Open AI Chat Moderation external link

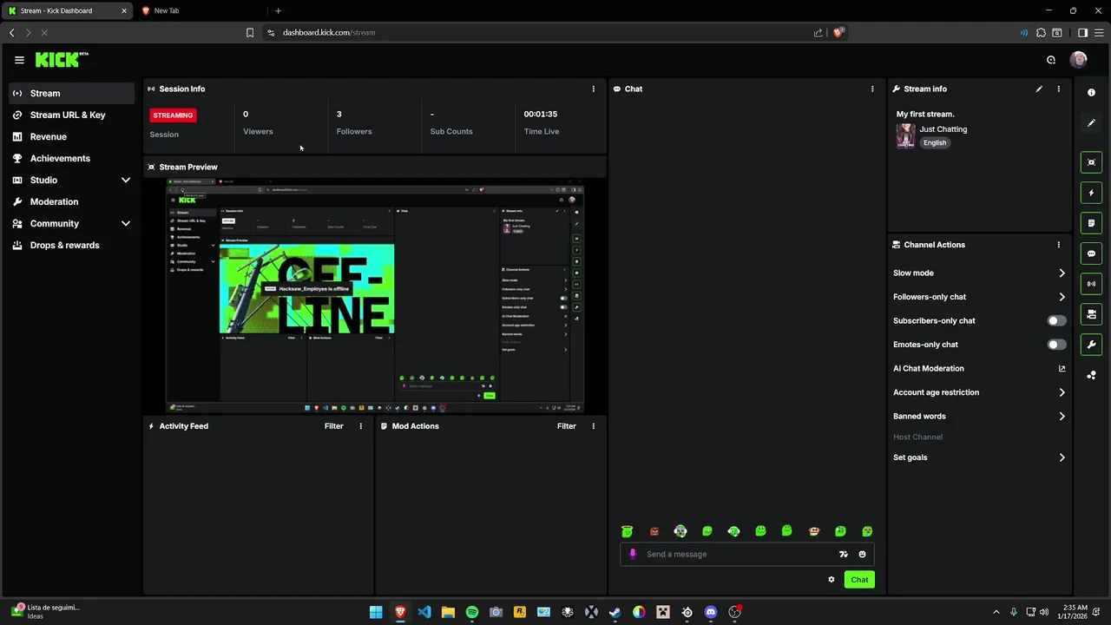point(1062,369)
